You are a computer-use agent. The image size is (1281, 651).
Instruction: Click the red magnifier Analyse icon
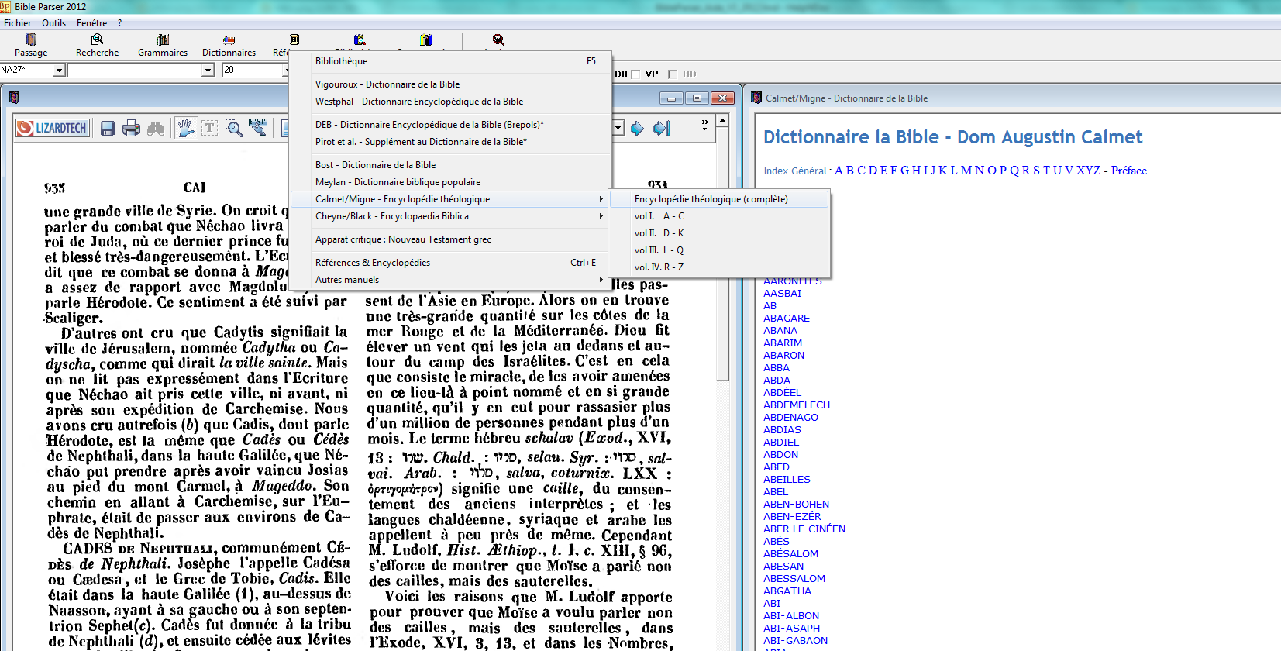click(498, 40)
